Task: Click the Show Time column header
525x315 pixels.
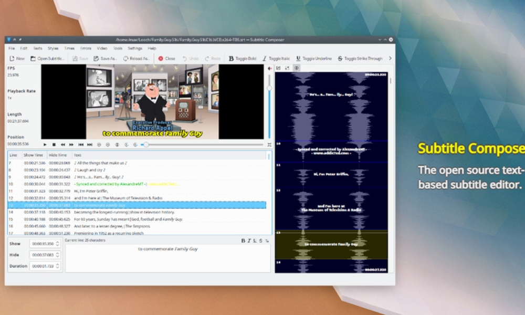Action: pos(34,155)
